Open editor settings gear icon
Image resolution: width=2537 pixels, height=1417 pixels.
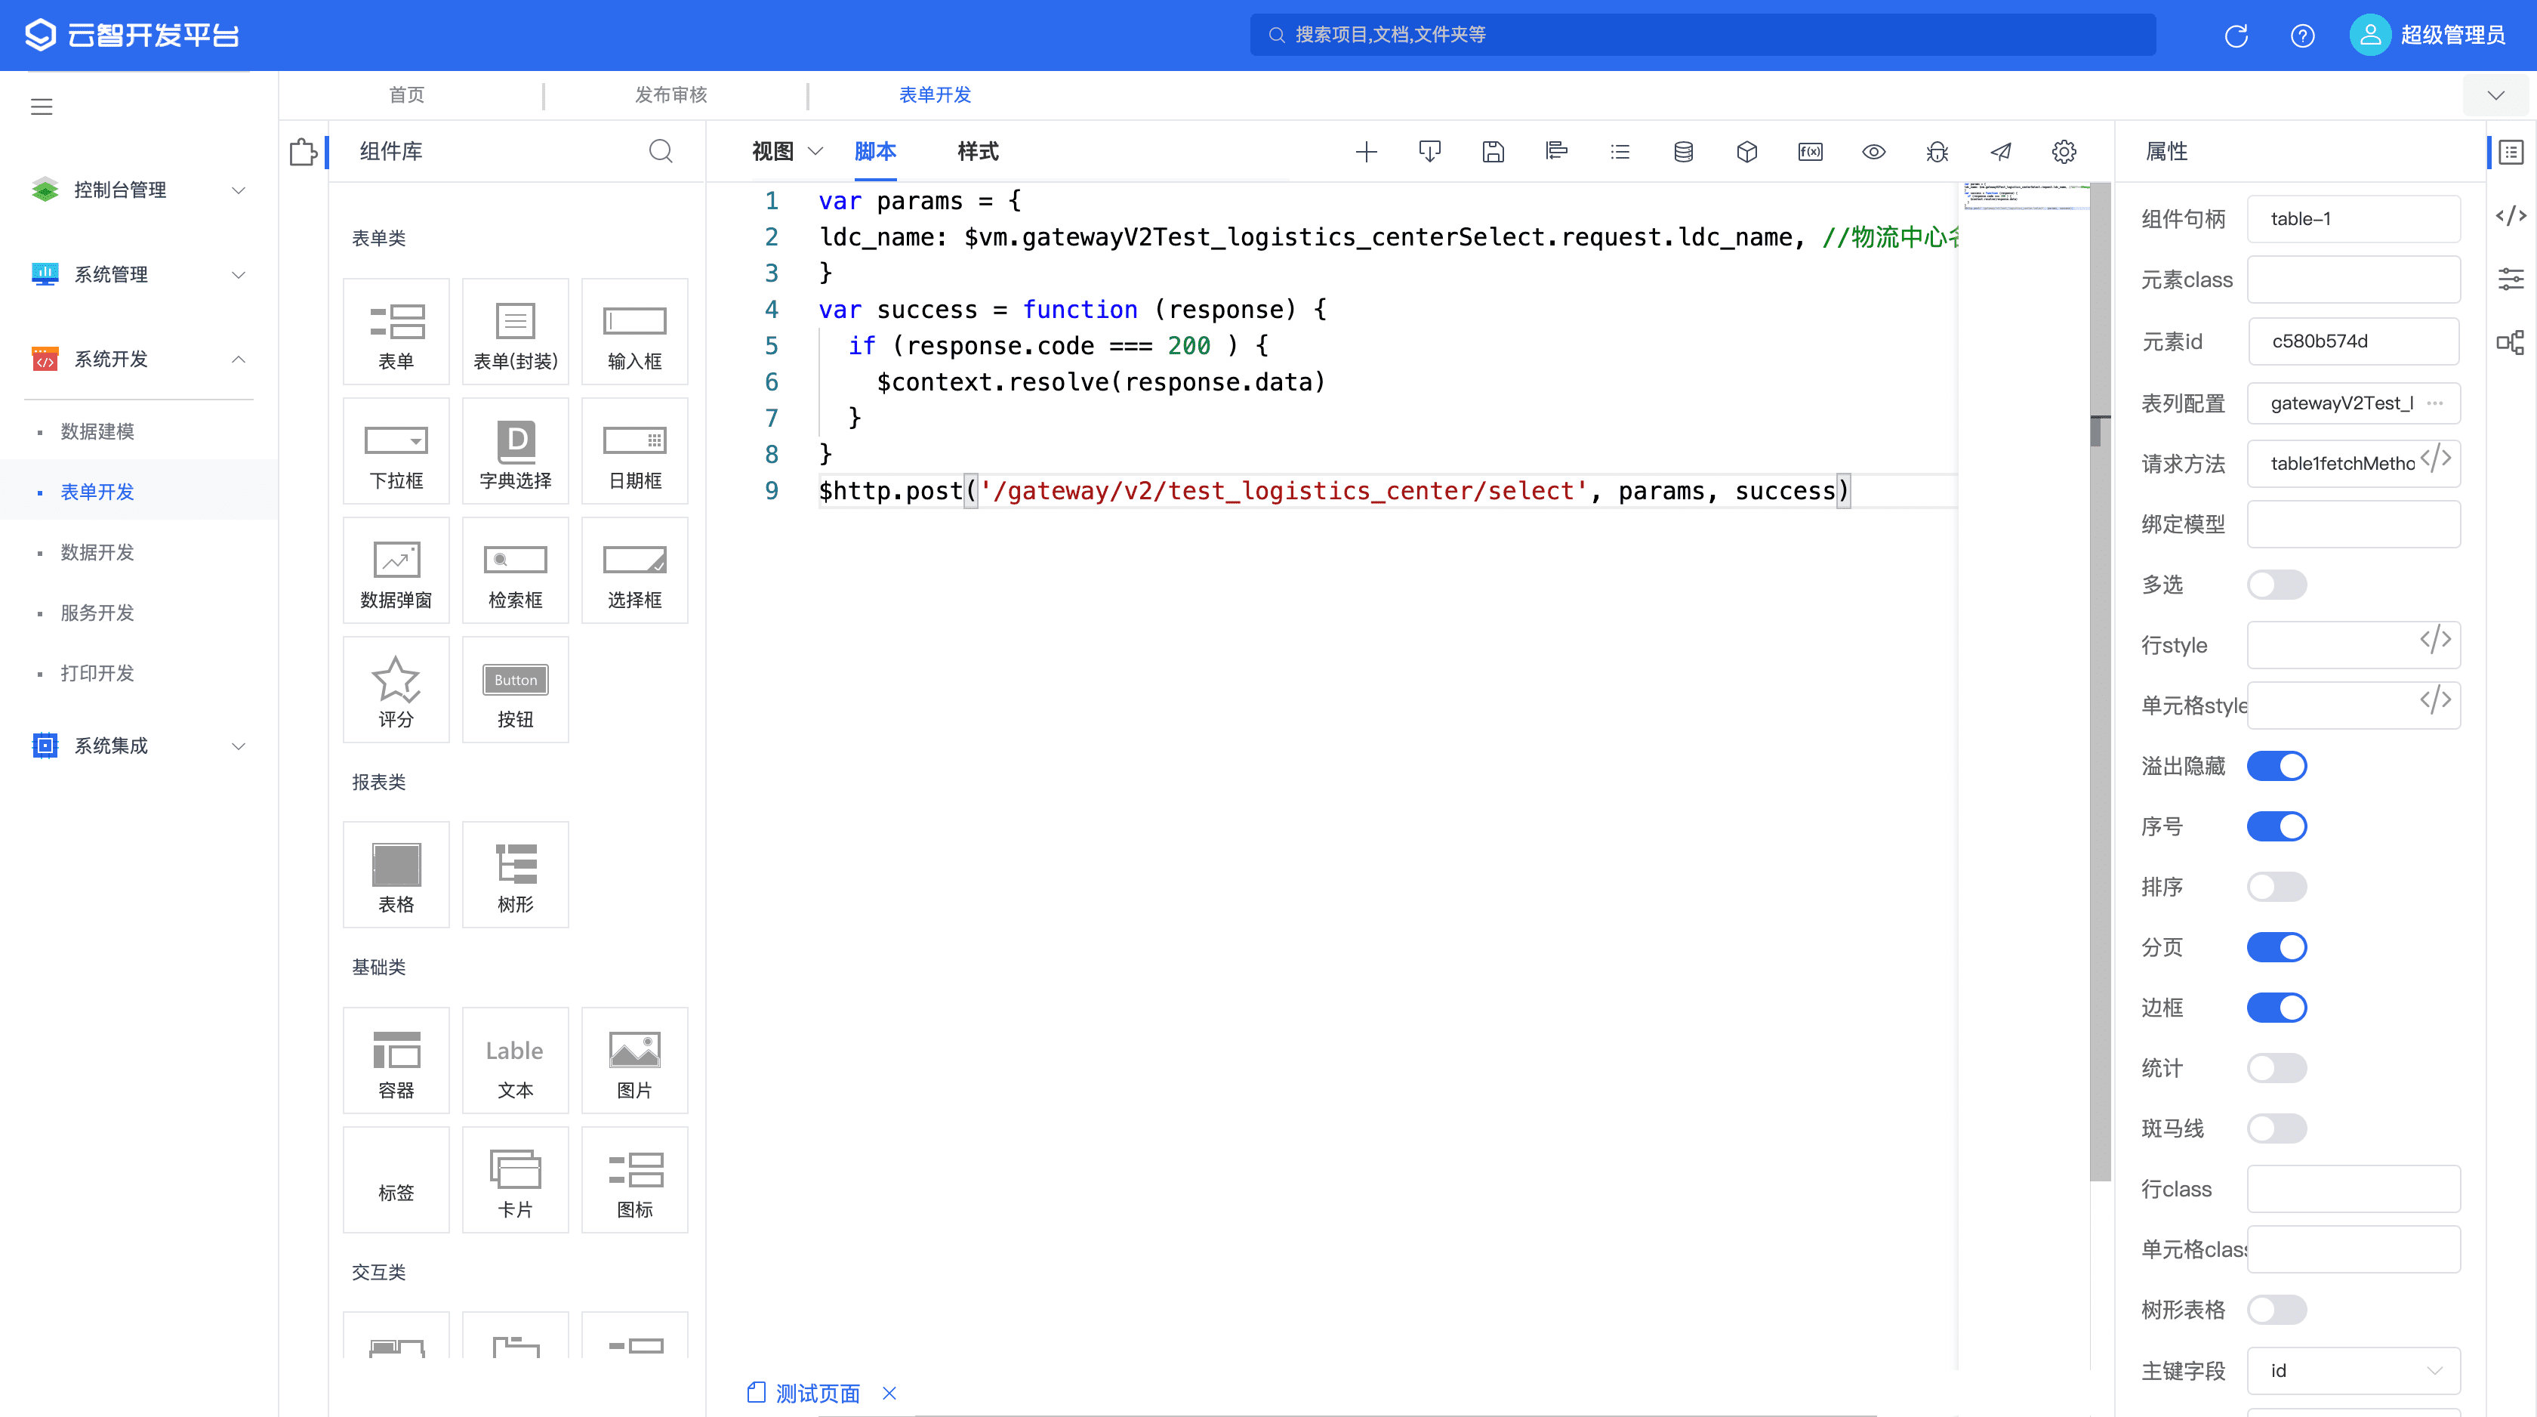click(x=2064, y=152)
